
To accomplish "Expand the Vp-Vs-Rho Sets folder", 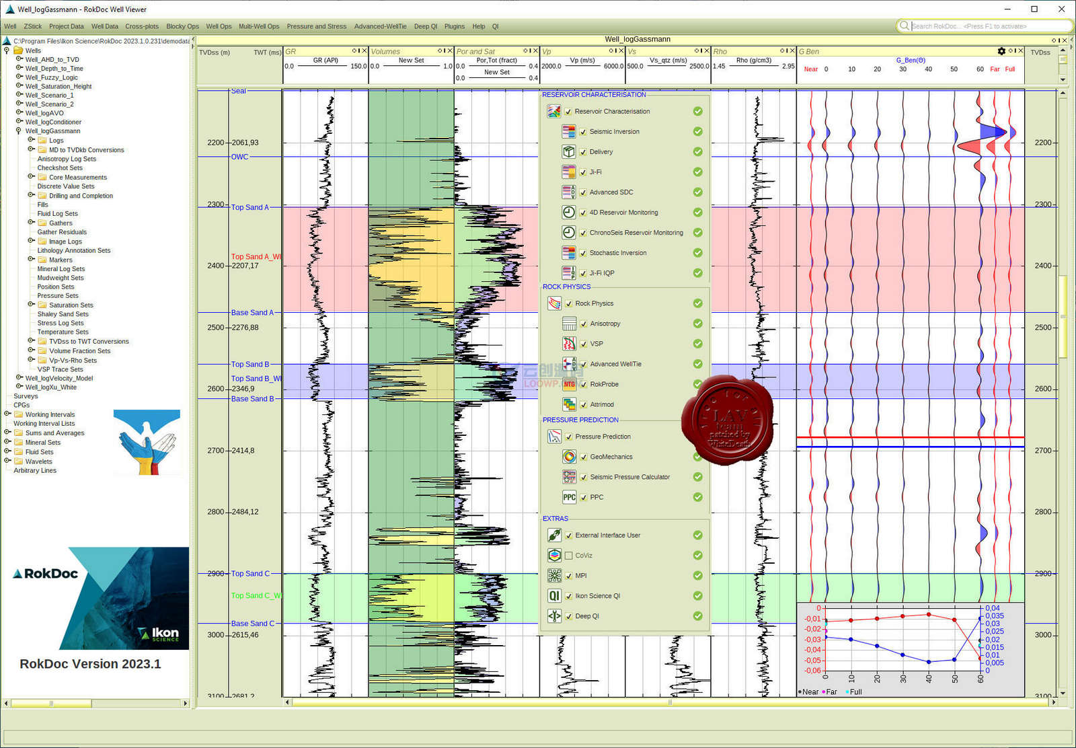I will tap(31, 359).
